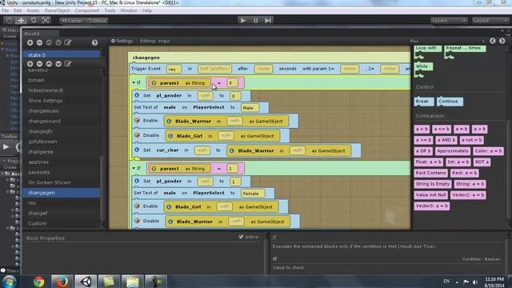The image size is (512, 288).
Task: Open the GameObject menu
Action: click(57, 10)
